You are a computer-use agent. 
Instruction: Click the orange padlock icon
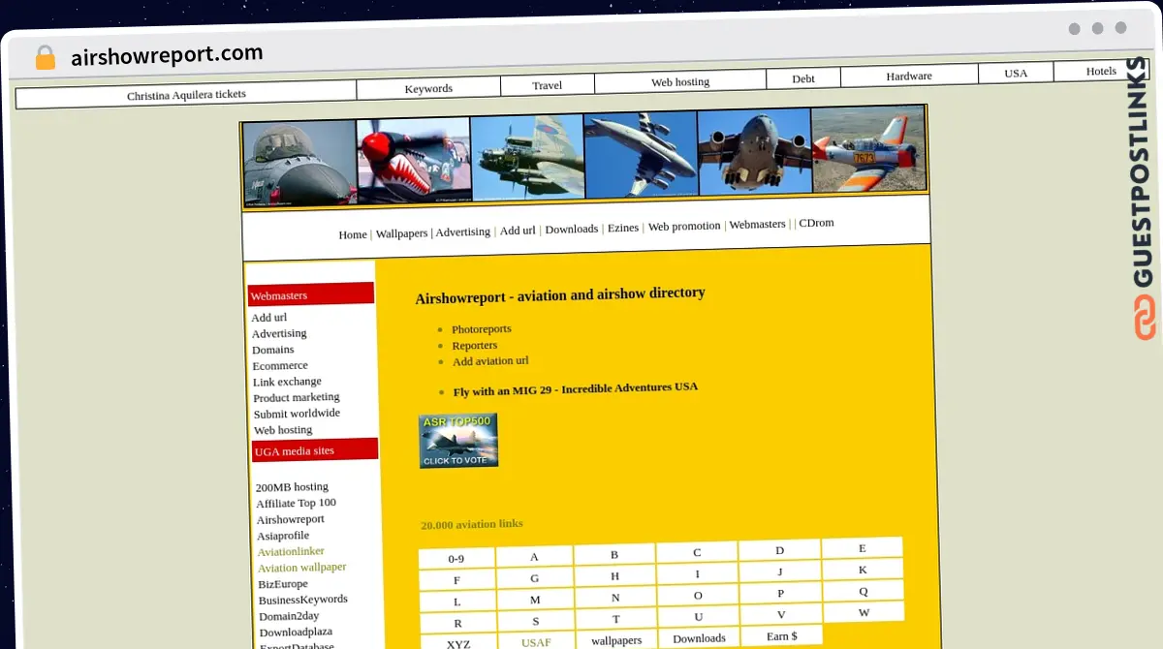45,57
